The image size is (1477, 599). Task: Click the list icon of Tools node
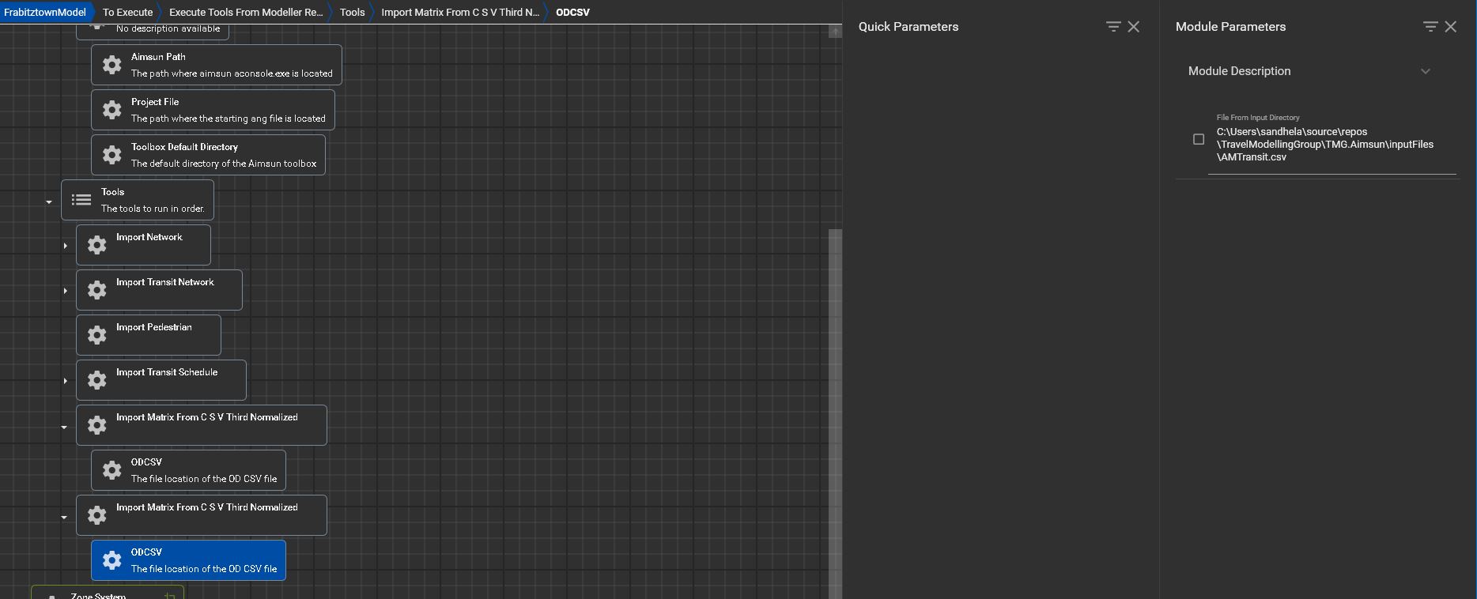point(81,200)
